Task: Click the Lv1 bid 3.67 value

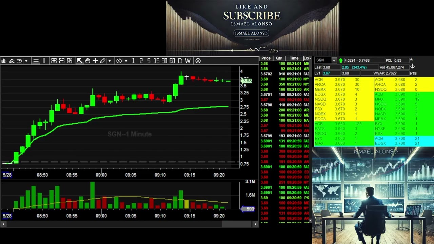Action: pos(332,73)
